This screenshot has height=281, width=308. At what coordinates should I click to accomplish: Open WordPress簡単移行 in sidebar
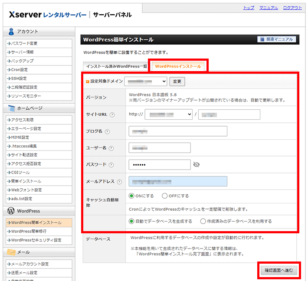click(39, 232)
